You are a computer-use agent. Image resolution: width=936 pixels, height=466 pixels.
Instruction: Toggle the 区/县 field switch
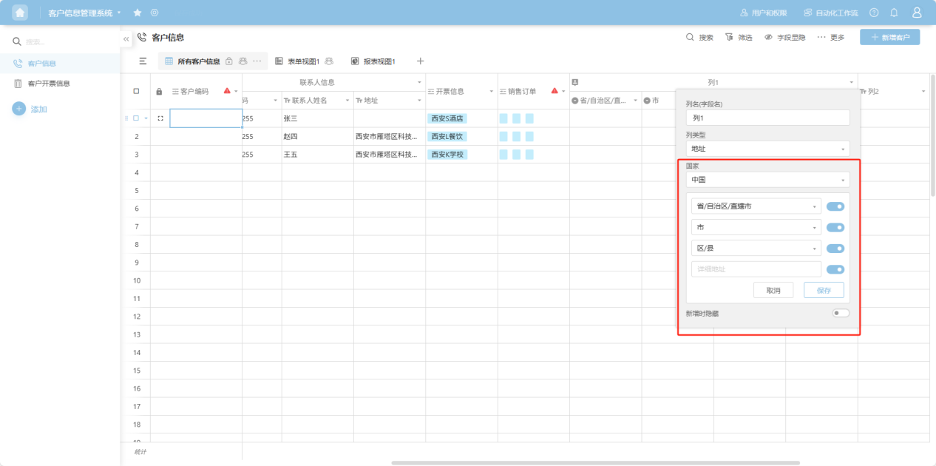(x=835, y=249)
